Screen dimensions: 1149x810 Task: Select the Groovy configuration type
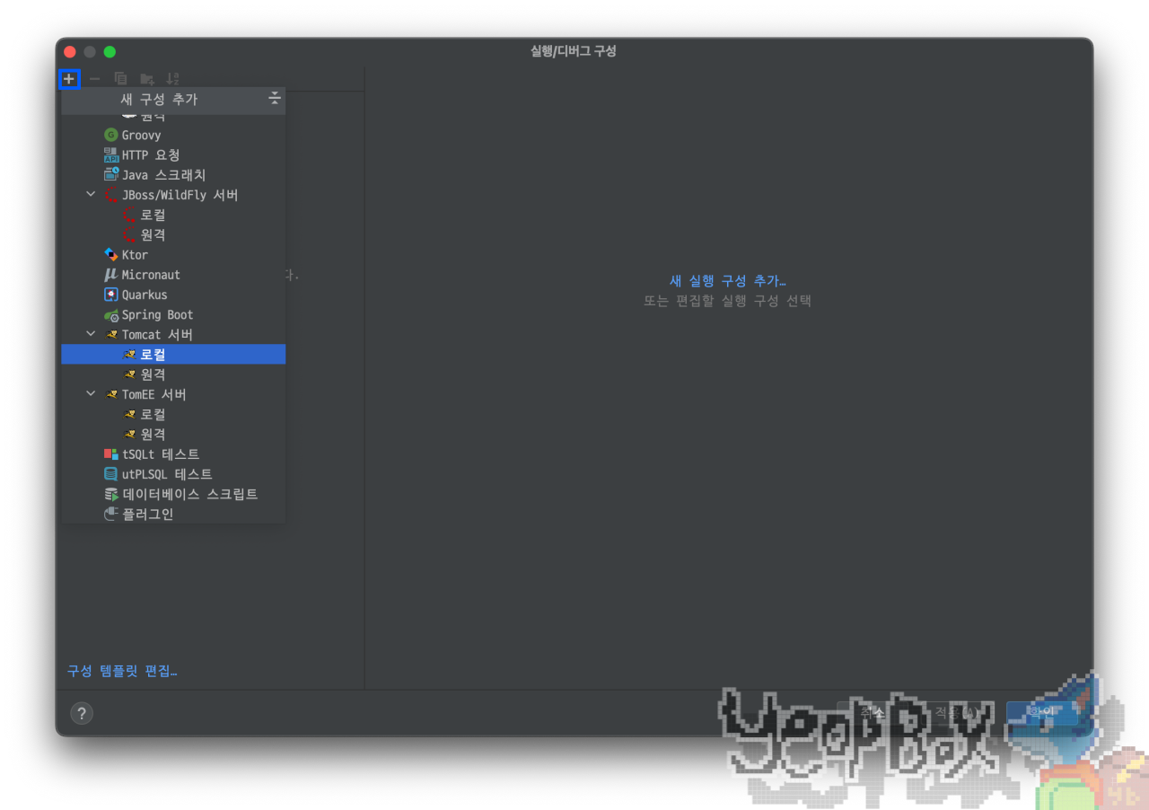[143, 135]
